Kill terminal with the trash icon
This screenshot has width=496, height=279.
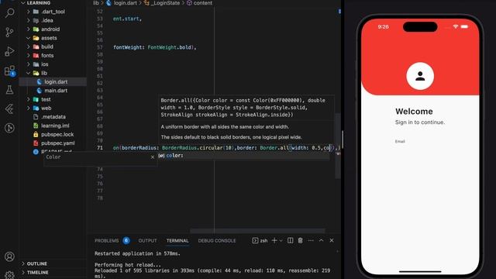coord(300,240)
